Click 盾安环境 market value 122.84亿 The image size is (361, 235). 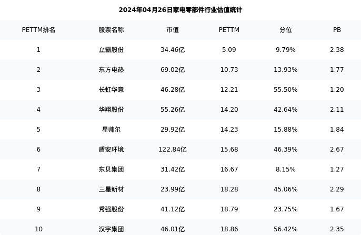click(173, 149)
